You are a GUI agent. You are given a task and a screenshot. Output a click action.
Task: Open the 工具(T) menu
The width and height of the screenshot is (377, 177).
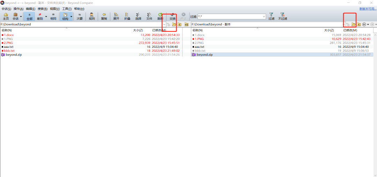tap(67, 9)
